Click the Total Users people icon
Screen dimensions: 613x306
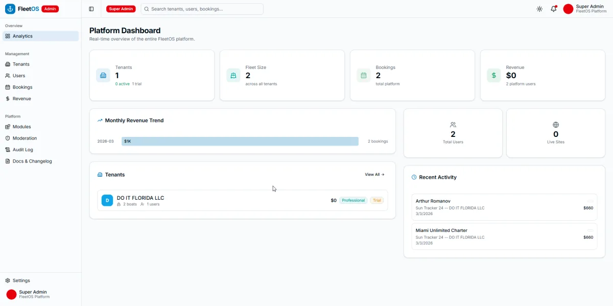(453, 125)
